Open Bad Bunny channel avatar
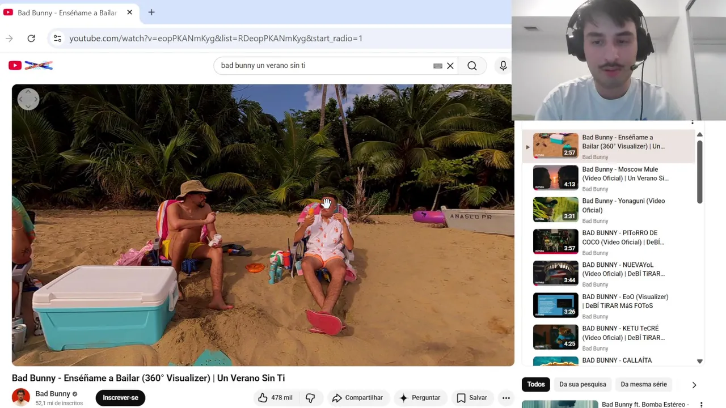Screen dimensions: 726x408 21,397
